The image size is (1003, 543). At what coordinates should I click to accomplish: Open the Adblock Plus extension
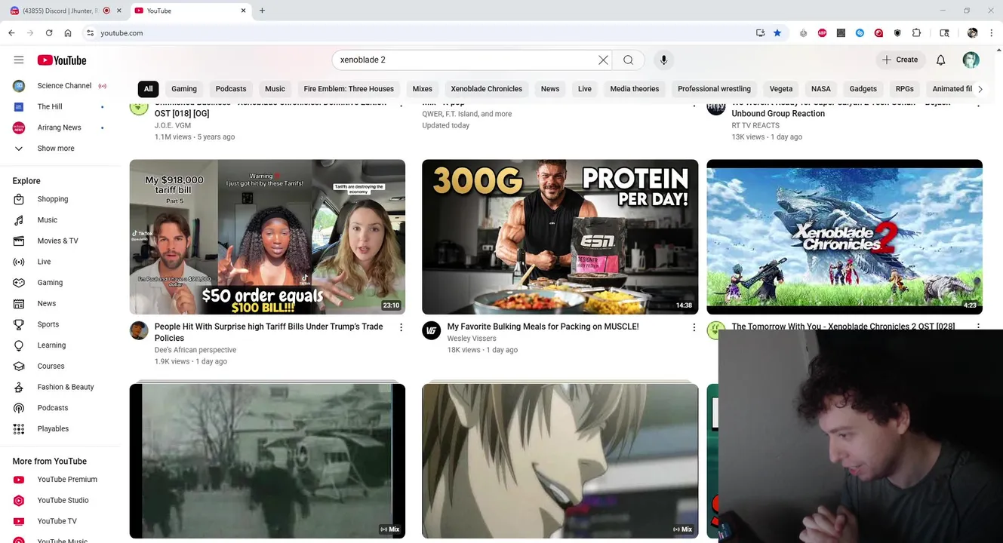[822, 33]
